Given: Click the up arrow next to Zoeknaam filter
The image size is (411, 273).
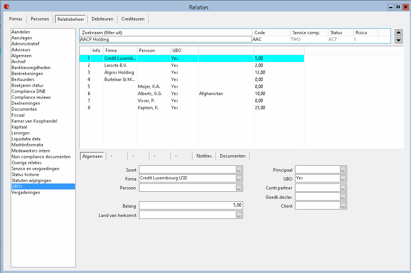Looking at the screenshot, I should [398, 33].
